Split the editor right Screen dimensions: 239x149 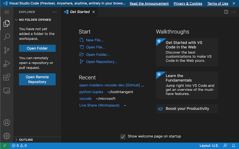tap(226, 12)
